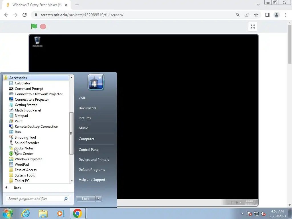This screenshot has height=219, width=292.
Task: Open the shutdown options arrow beside Lock
Action: (98, 199)
